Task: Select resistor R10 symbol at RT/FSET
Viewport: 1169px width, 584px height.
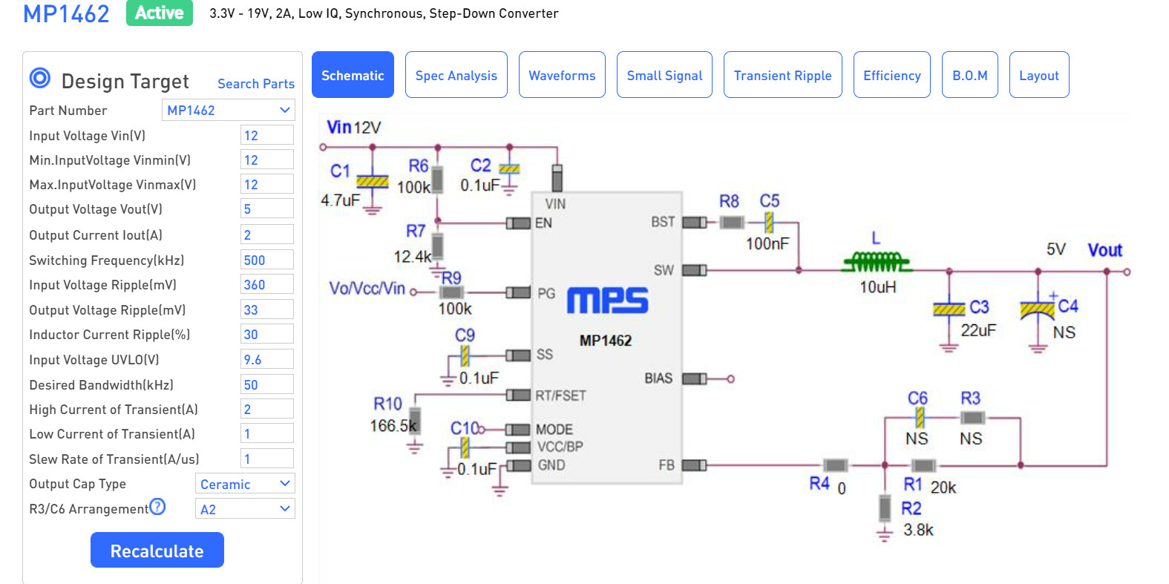Action: pyautogui.click(x=415, y=420)
